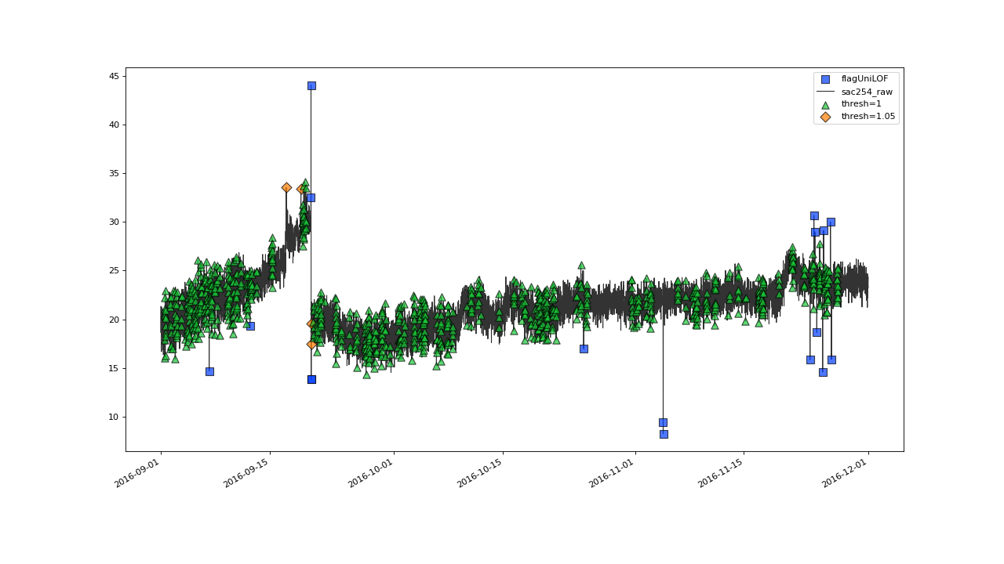The height and width of the screenshot is (564, 1004).
Task: Click the flagUniLOF blue square legend icon
Action: tap(825, 79)
